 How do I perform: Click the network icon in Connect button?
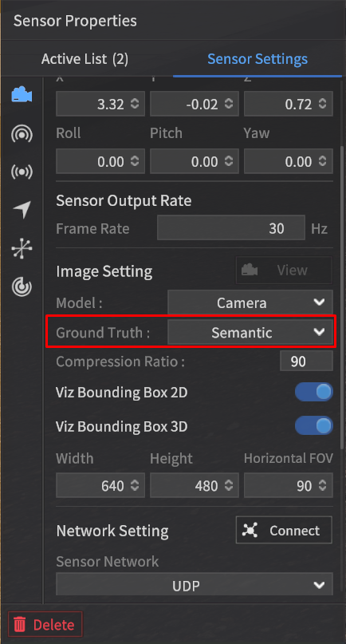(x=250, y=530)
